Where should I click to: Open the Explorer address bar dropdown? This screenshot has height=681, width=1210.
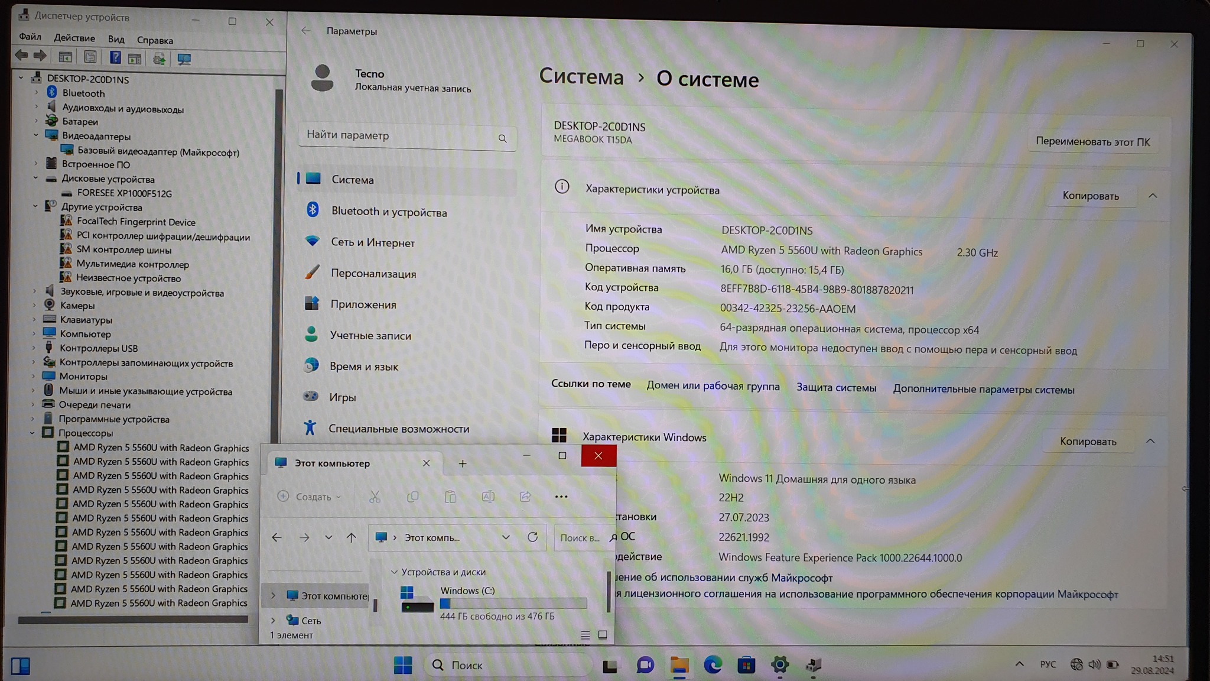[x=506, y=537]
